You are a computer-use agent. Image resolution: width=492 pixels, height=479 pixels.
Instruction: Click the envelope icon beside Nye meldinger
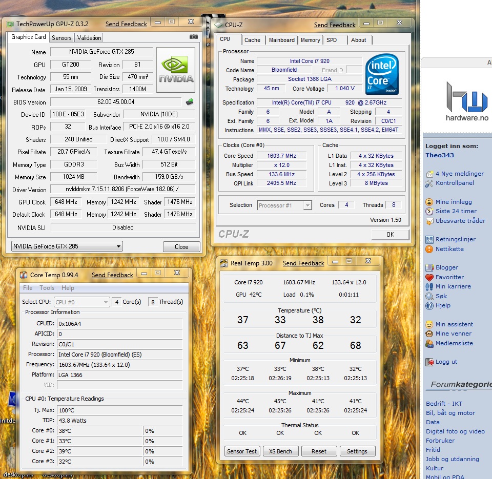click(429, 174)
